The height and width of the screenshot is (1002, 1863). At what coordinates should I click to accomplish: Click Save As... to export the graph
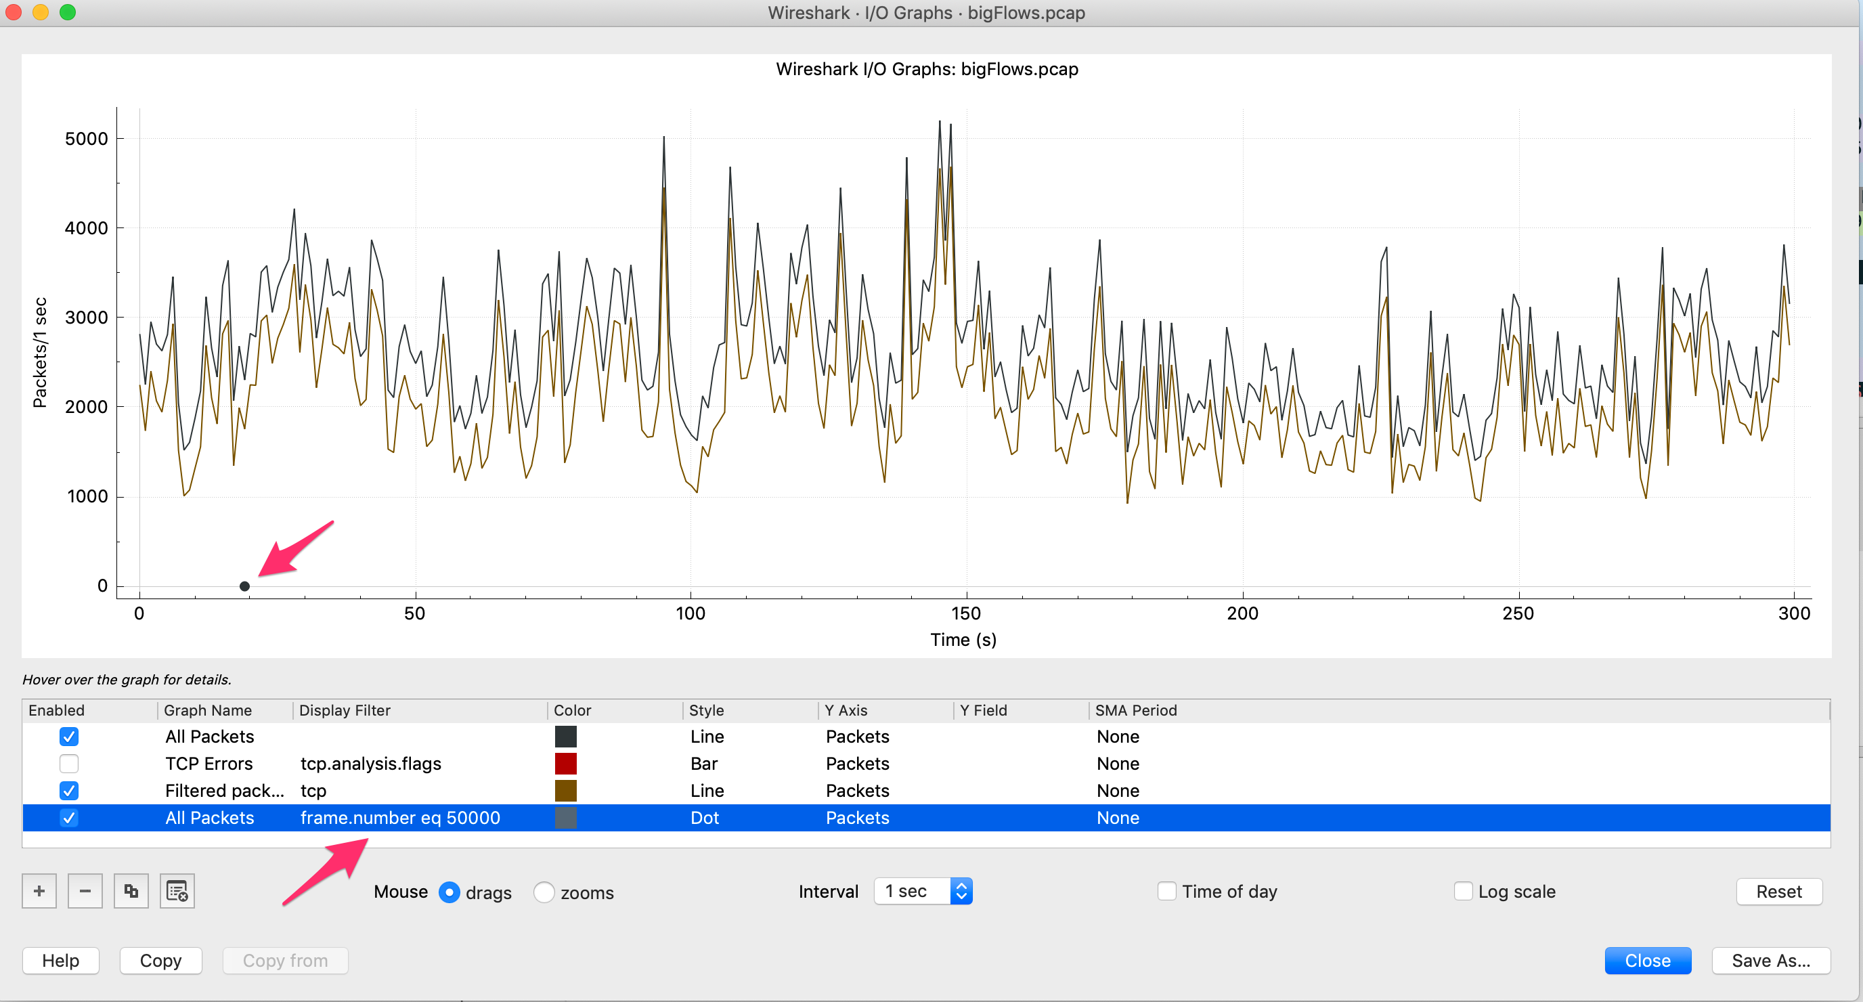point(1771,960)
